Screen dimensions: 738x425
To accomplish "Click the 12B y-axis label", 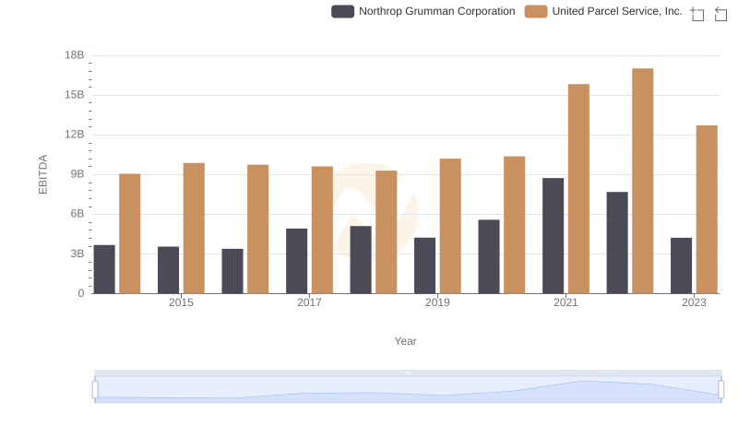I will [75, 135].
